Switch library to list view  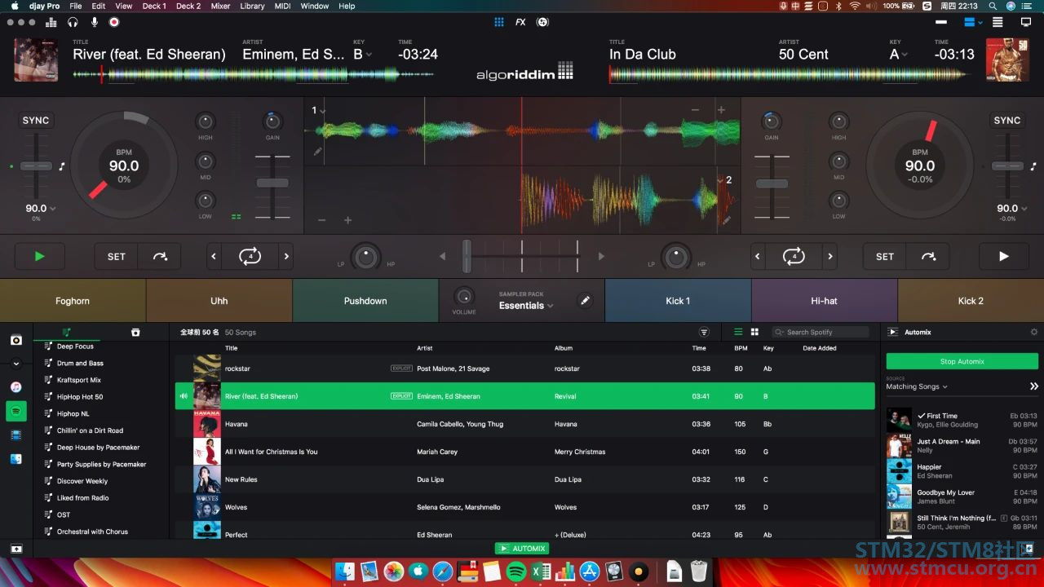(x=738, y=332)
